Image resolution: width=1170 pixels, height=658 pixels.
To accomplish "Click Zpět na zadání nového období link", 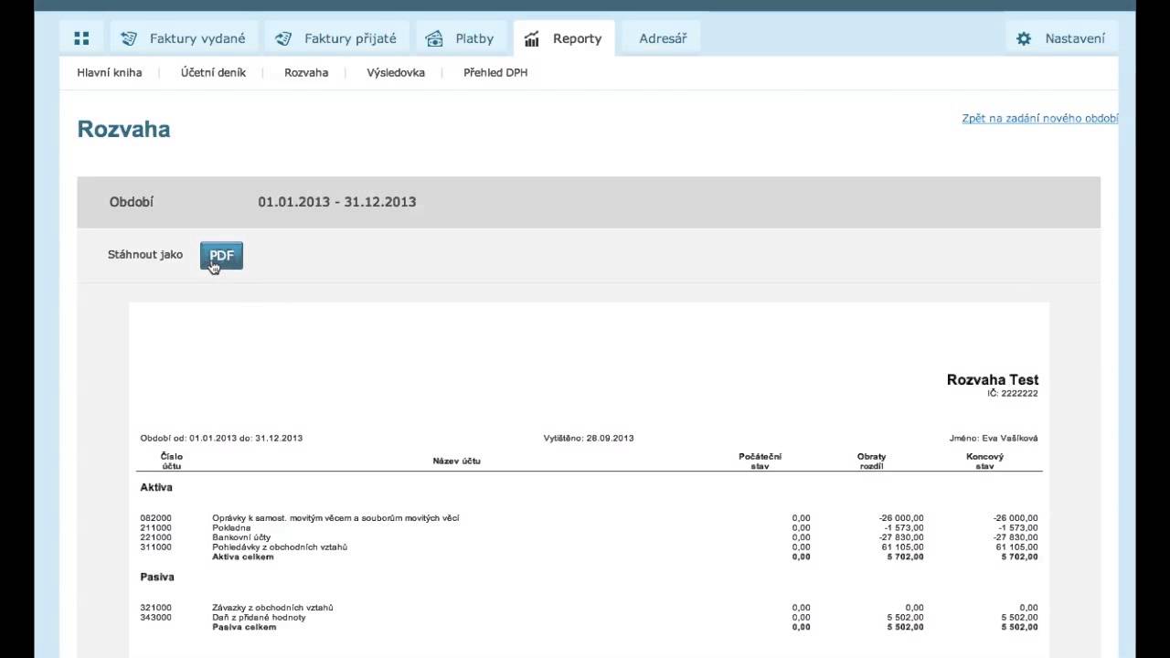I will [1040, 119].
